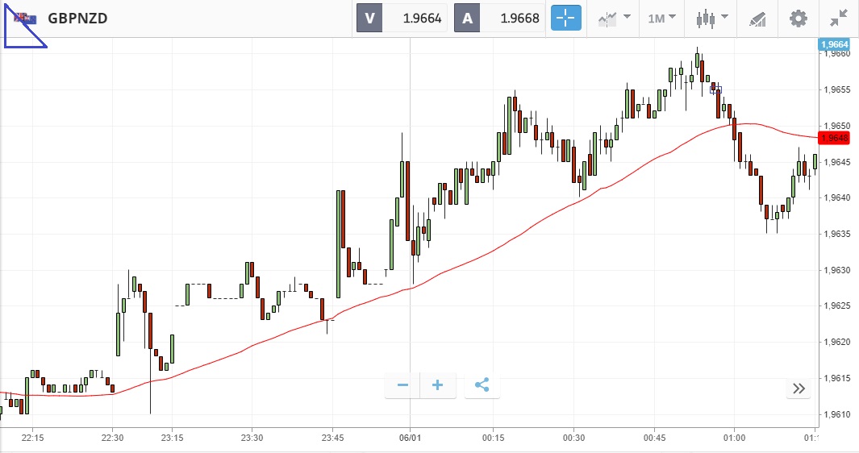Screen dimensions: 859x453
Task: Open the 1M timeframe dropdown
Action: click(661, 18)
